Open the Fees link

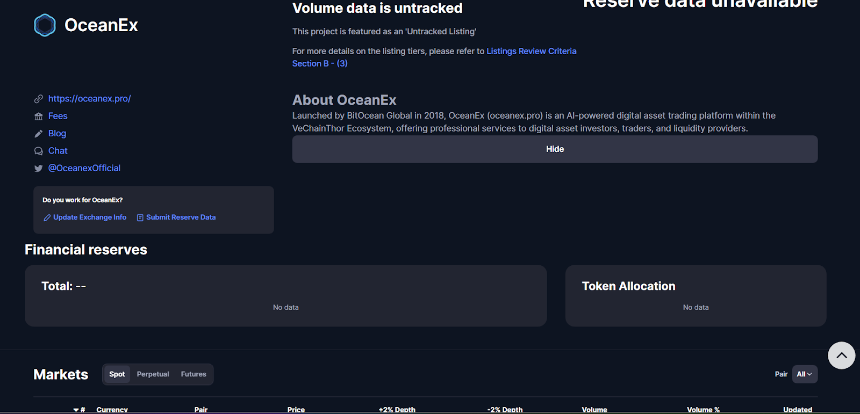pyautogui.click(x=58, y=116)
